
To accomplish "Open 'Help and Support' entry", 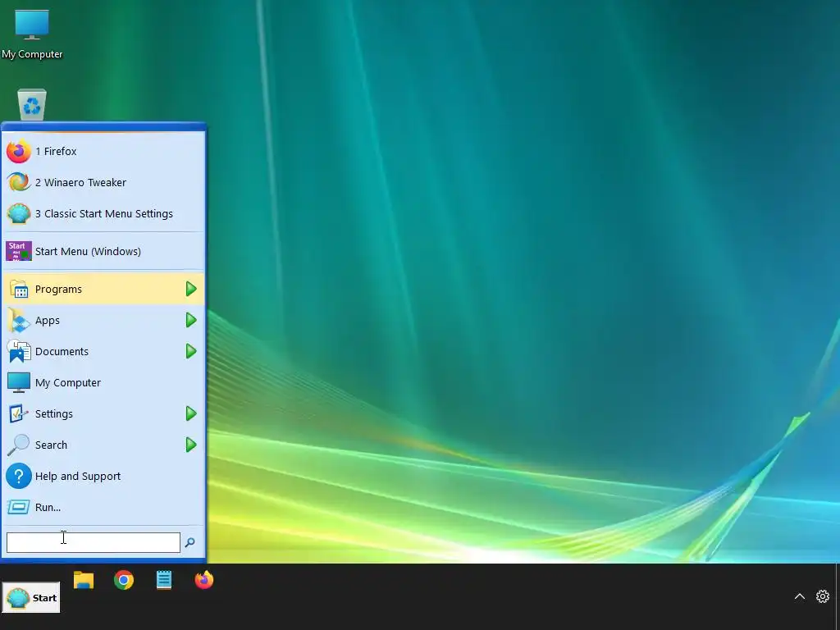I will [x=103, y=476].
